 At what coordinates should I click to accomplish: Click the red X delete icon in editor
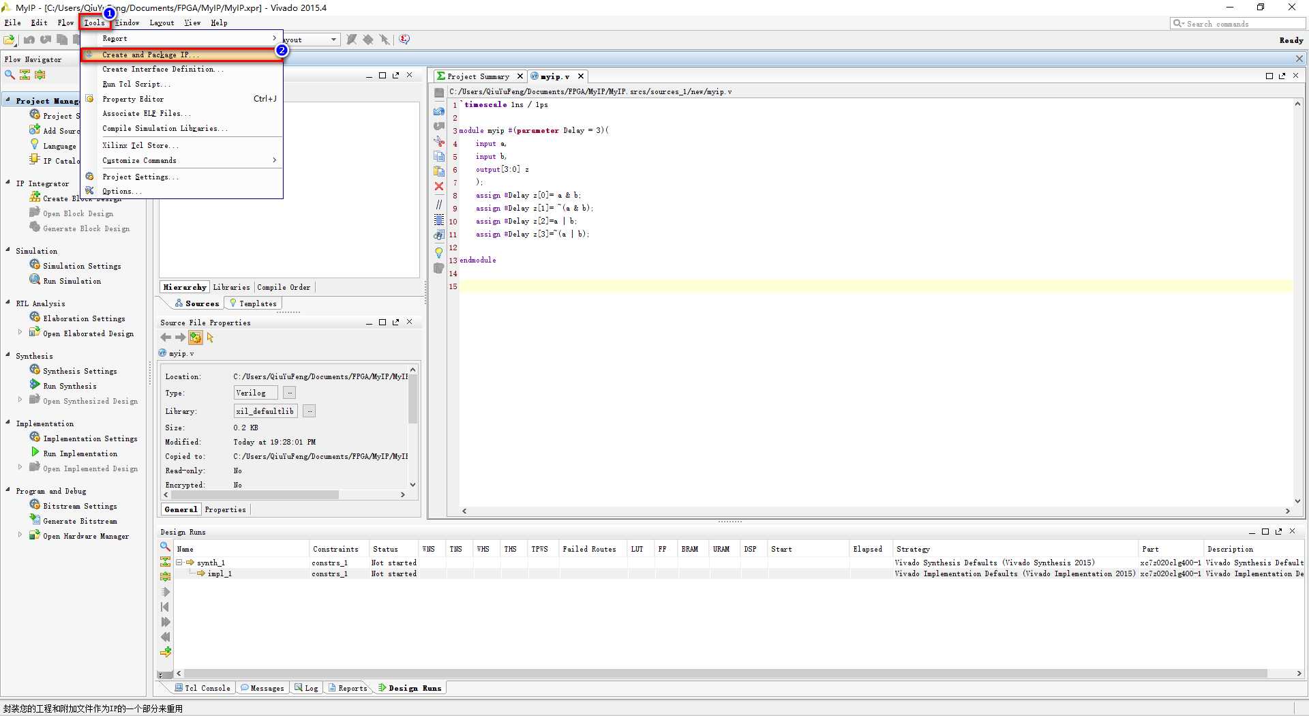[x=439, y=186]
